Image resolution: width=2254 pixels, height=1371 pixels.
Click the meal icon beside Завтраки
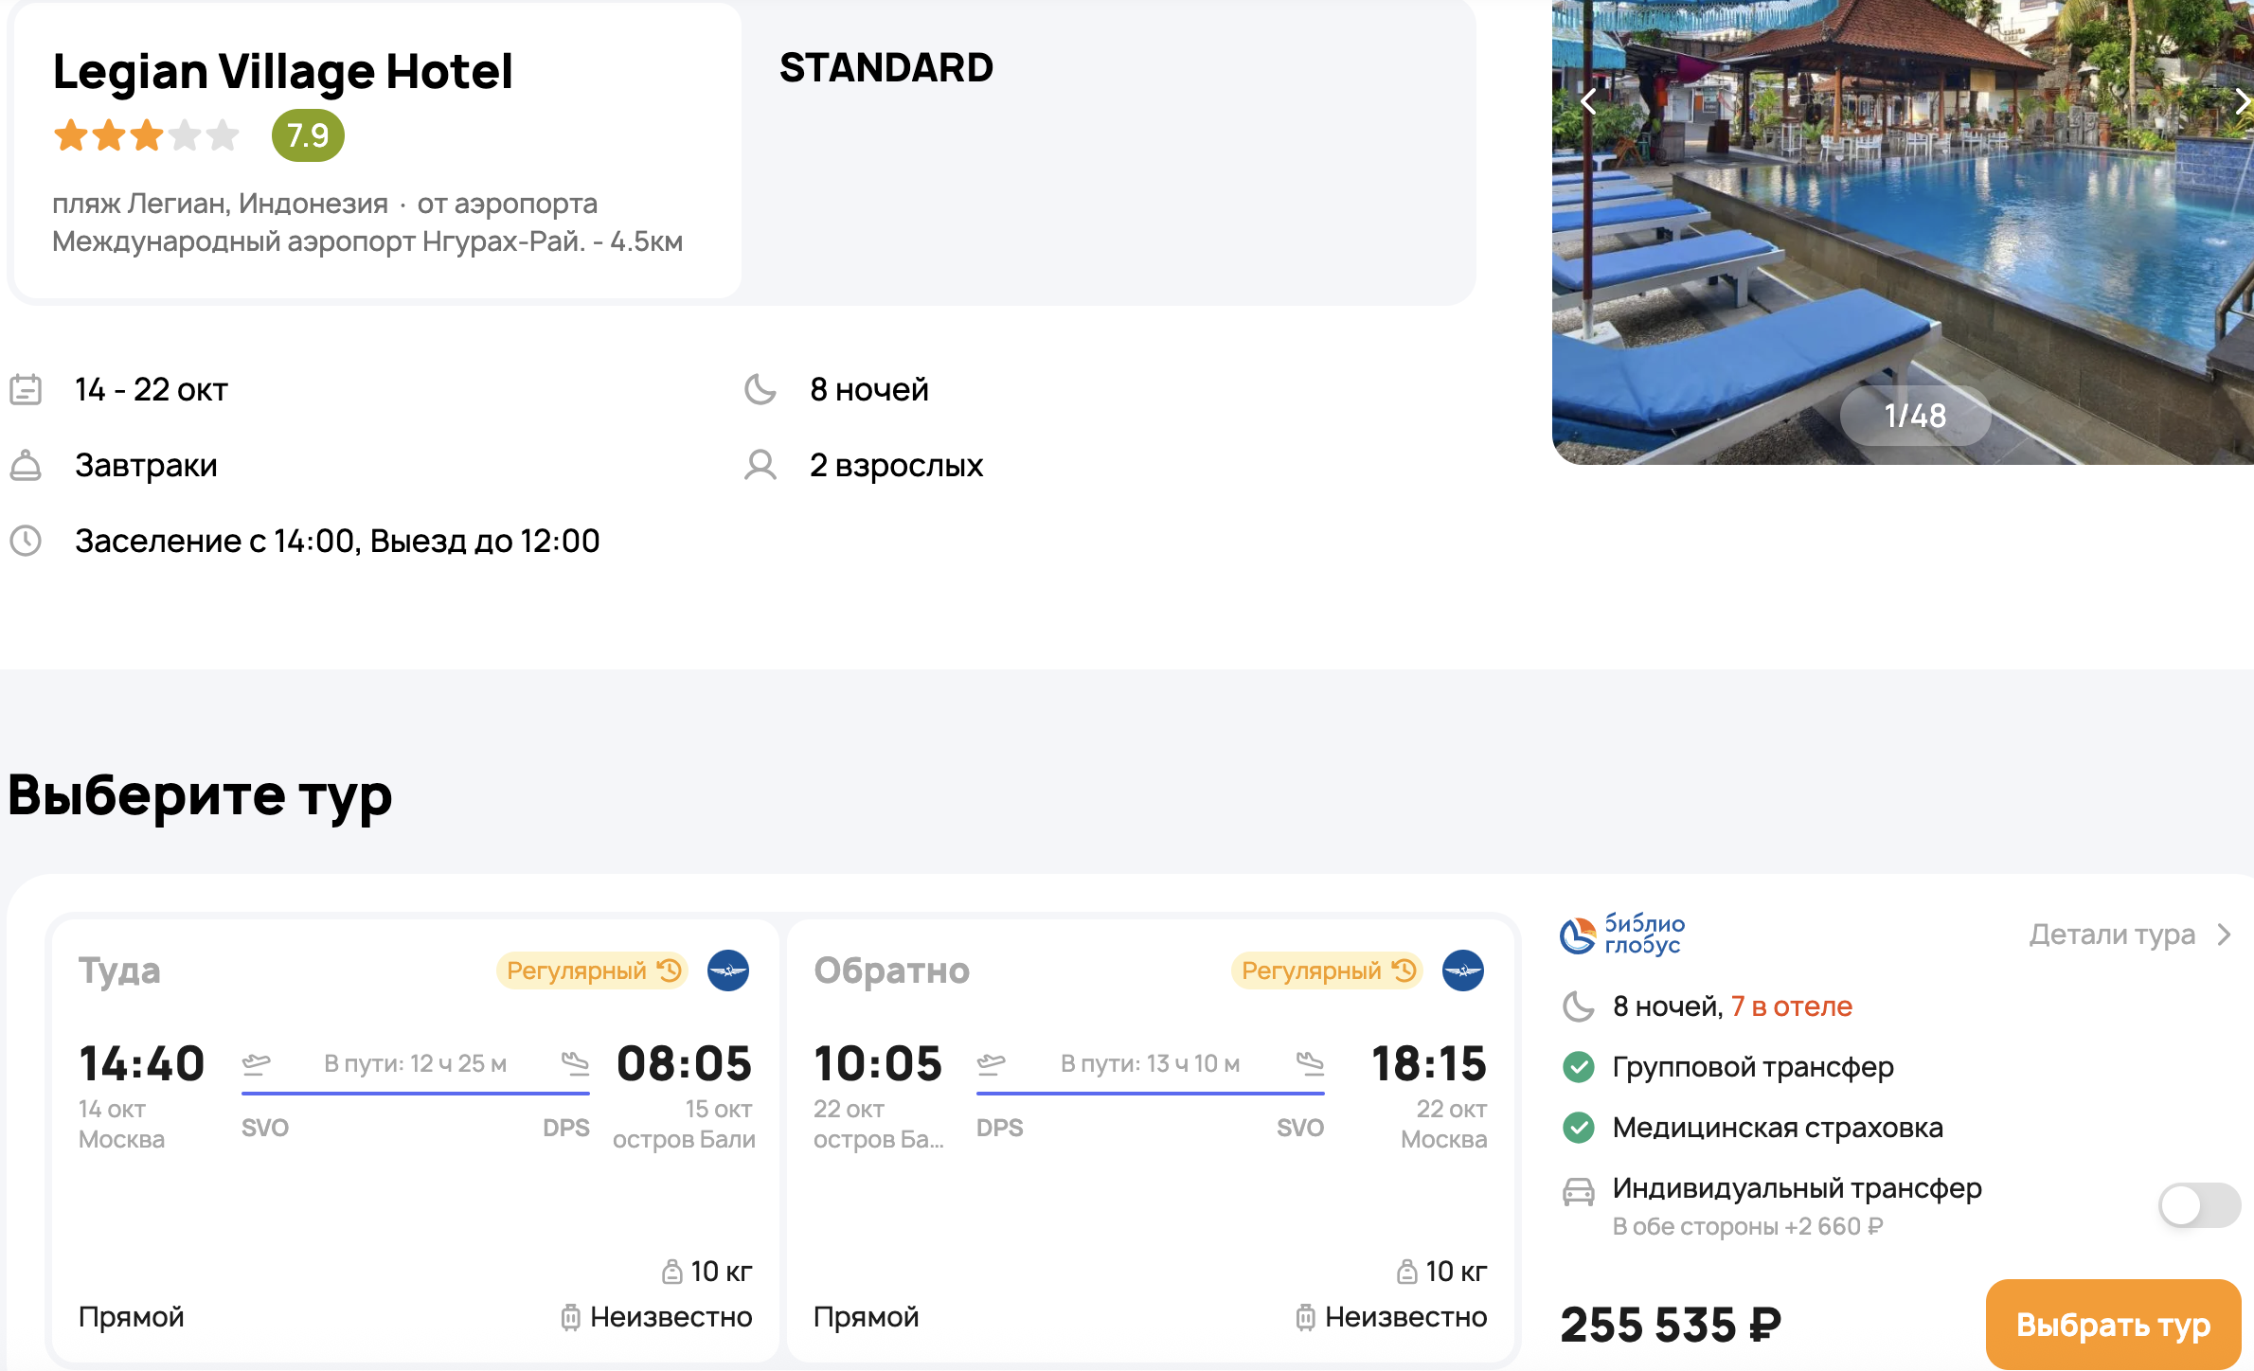[26, 465]
